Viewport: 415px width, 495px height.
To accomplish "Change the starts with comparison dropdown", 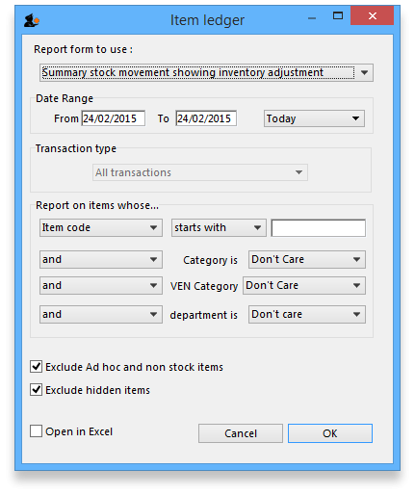I will 219,227.
